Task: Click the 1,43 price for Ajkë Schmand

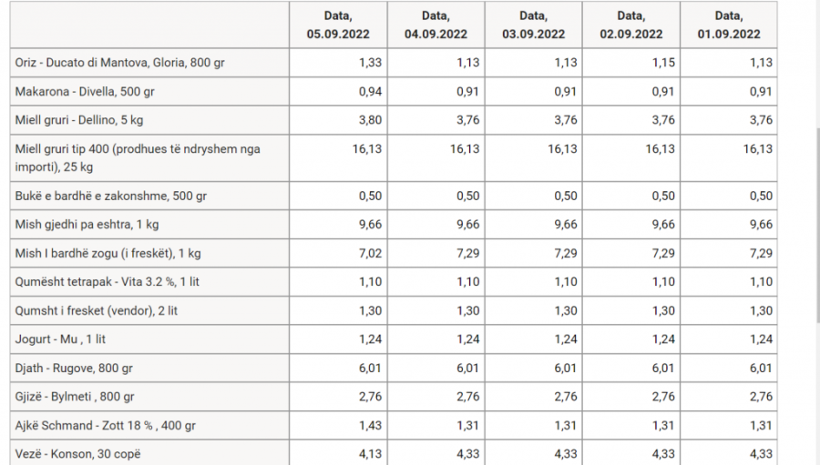Action: coord(370,425)
